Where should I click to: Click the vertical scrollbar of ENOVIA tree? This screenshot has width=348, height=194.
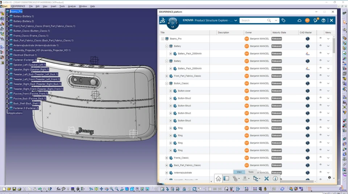333,46
